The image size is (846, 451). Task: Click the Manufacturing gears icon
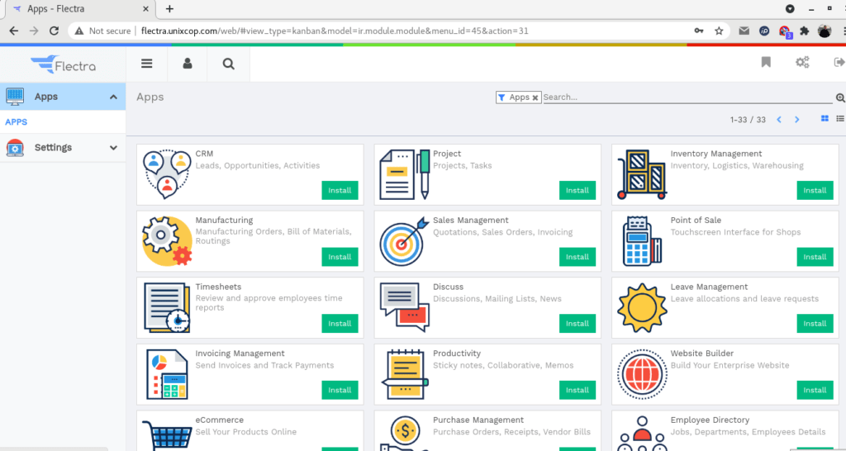point(167,240)
